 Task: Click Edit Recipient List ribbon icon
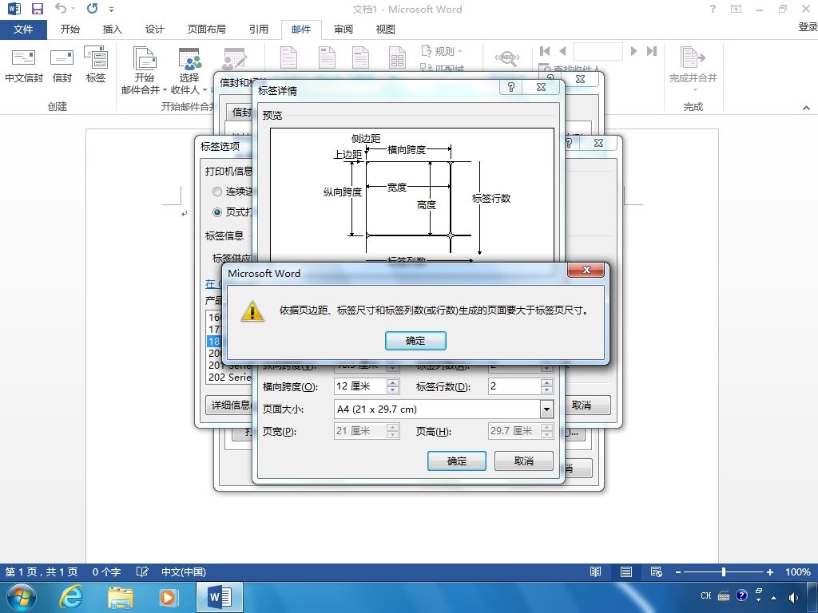235,58
